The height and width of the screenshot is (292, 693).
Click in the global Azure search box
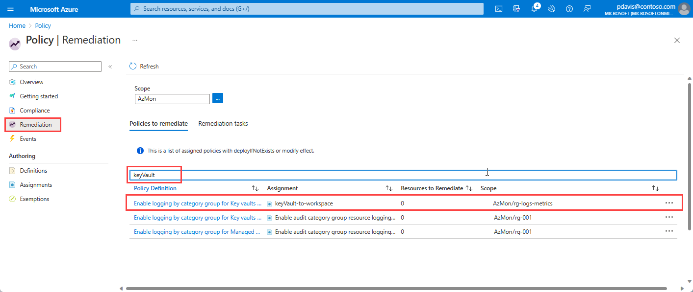click(307, 9)
